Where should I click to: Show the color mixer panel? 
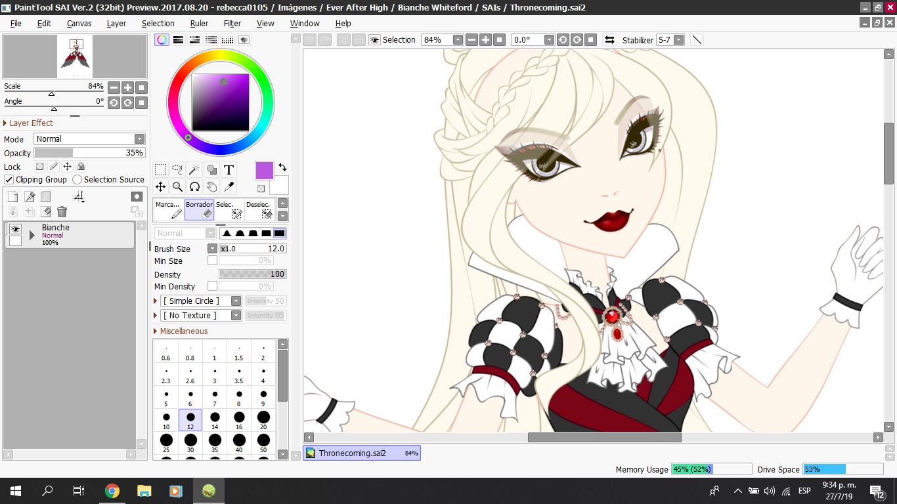pos(211,40)
